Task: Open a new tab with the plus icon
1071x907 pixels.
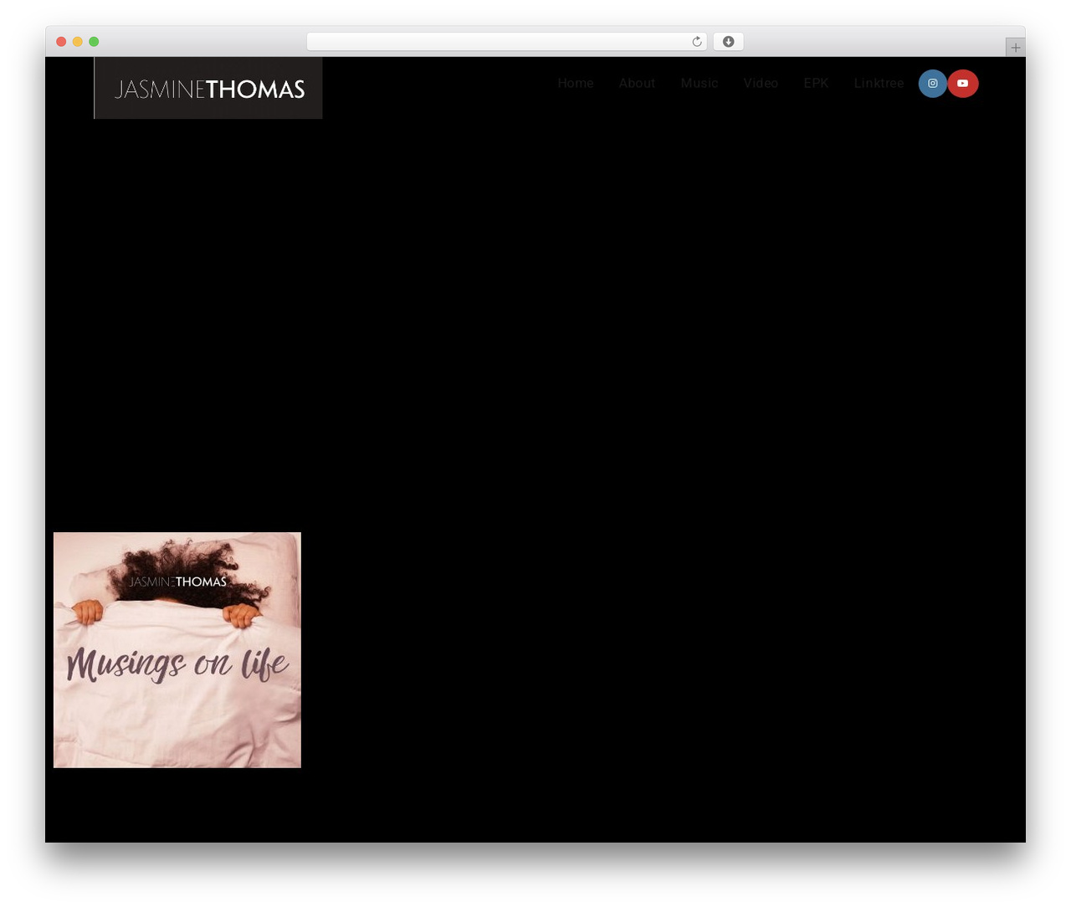Action: coord(1015,48)
